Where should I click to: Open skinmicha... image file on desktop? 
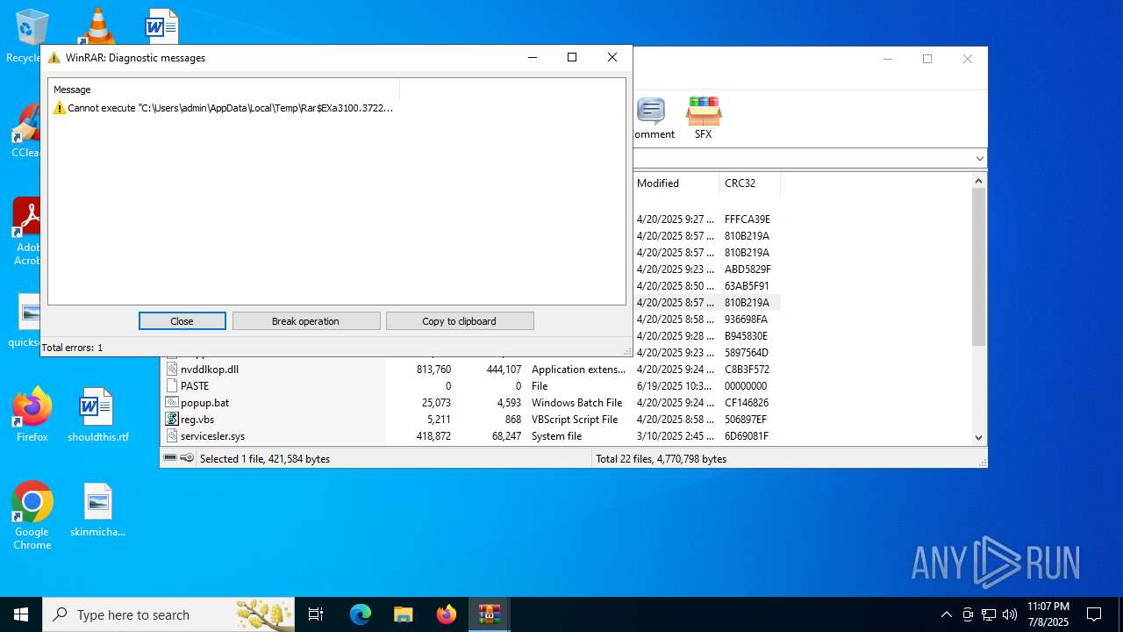(97, 510)
